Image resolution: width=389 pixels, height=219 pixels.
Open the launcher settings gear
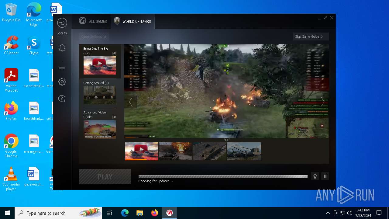62,82
